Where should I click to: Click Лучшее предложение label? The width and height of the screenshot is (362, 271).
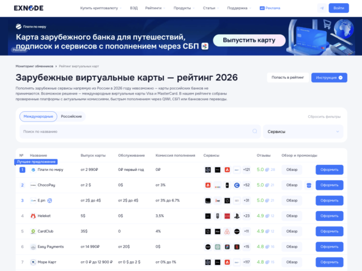[x=36, y=162]
